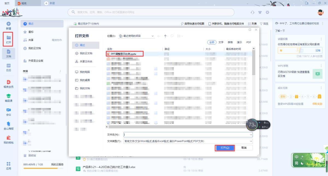Switch to the 首页 tab
The image size is (328, 176).
(7, 3)
